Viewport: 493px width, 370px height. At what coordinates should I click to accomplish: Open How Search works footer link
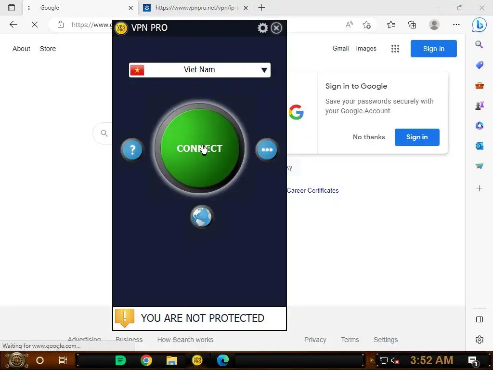click(185, 340)
